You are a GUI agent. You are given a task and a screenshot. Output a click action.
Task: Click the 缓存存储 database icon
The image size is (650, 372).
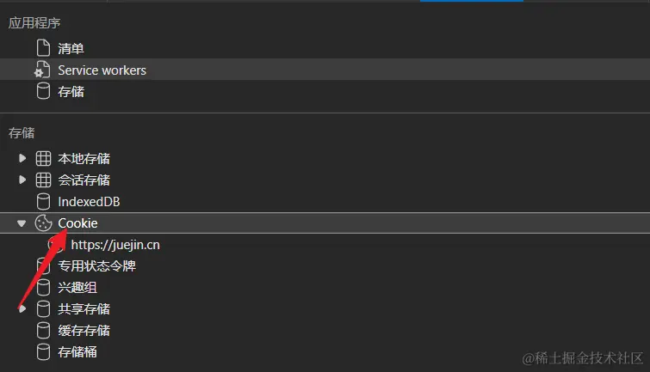tap(43, 331)
